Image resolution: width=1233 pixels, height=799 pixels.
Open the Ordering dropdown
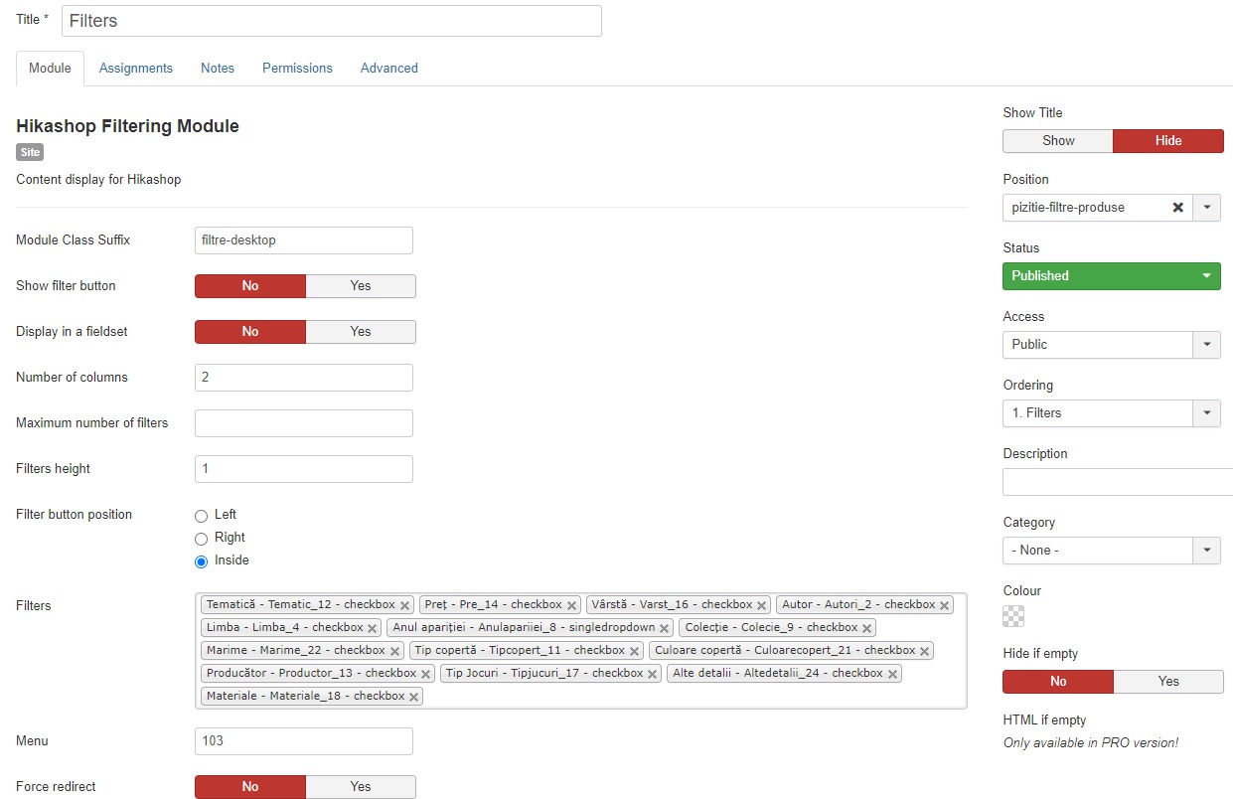(x=1112, y=412)
